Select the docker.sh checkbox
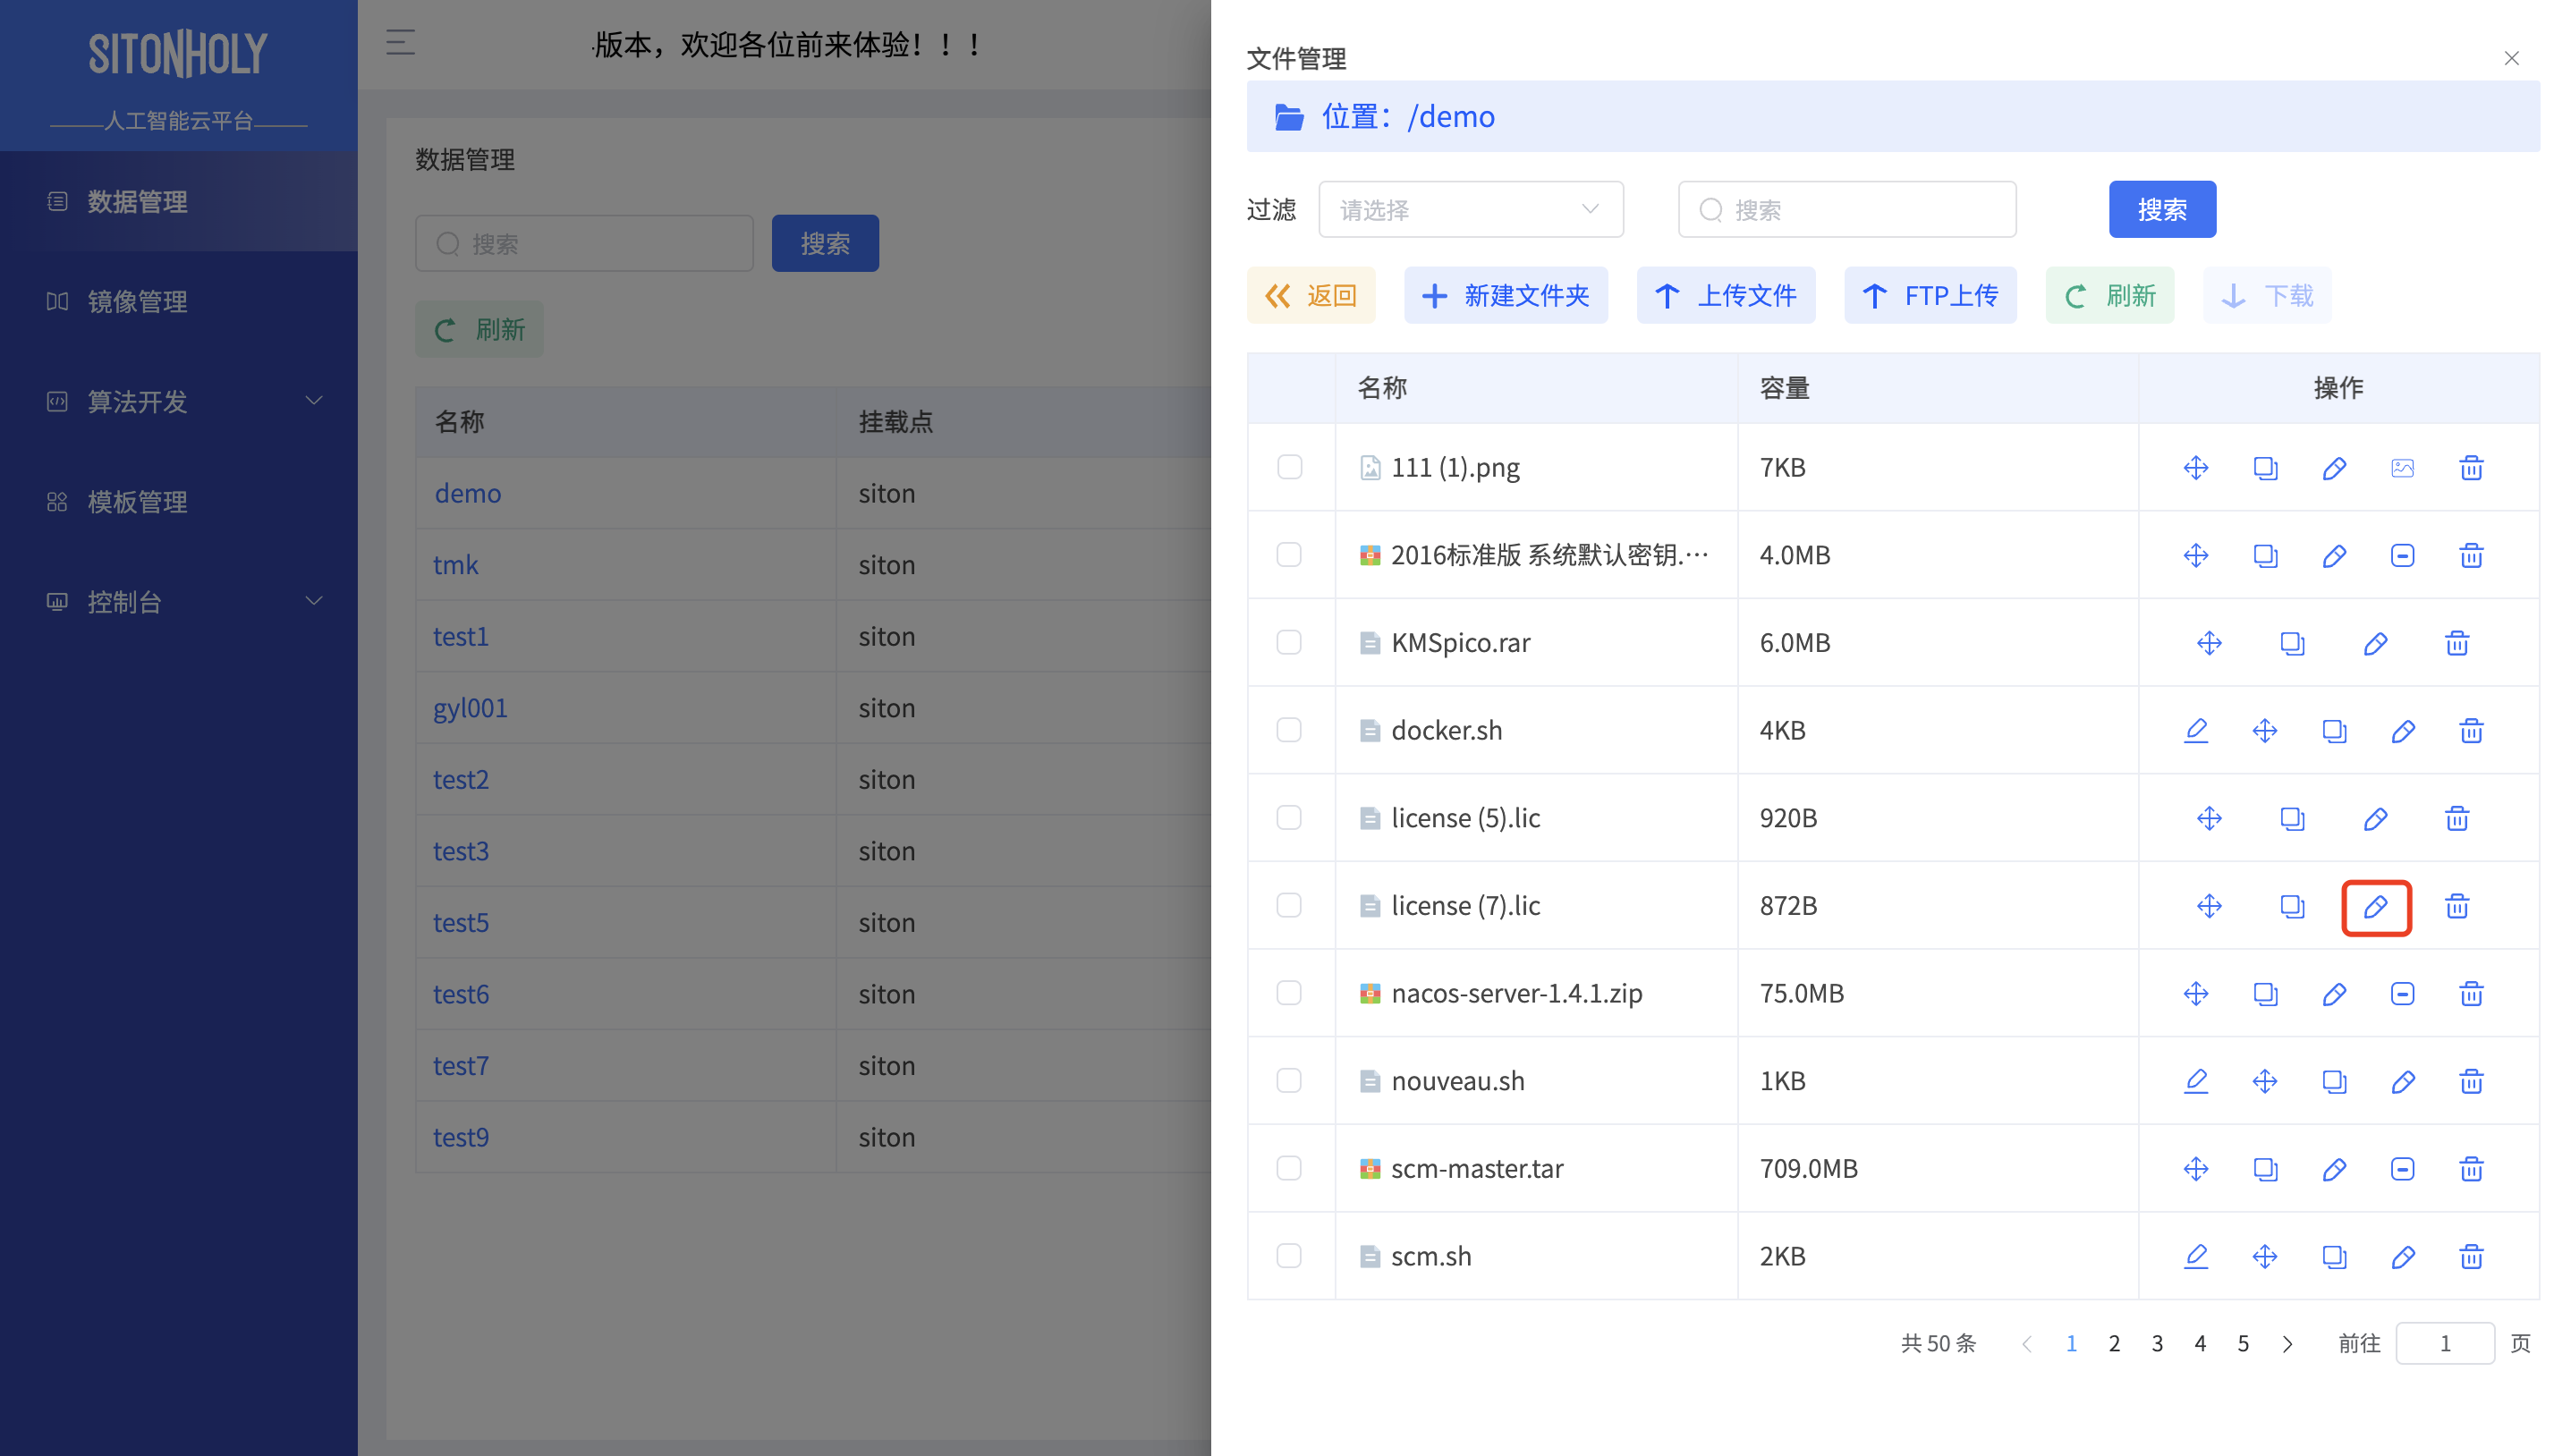Image resolution: width=2571 pixels, height=1456 pixels. pos(1289,730)
